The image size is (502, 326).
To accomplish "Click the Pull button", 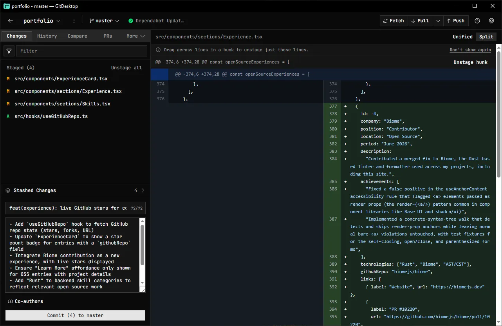I will tap(420, 21).
